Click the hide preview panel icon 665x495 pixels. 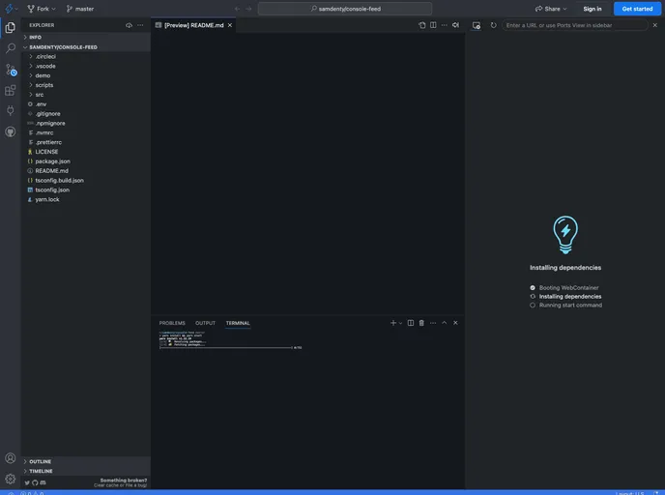click(x=455, y=25)
